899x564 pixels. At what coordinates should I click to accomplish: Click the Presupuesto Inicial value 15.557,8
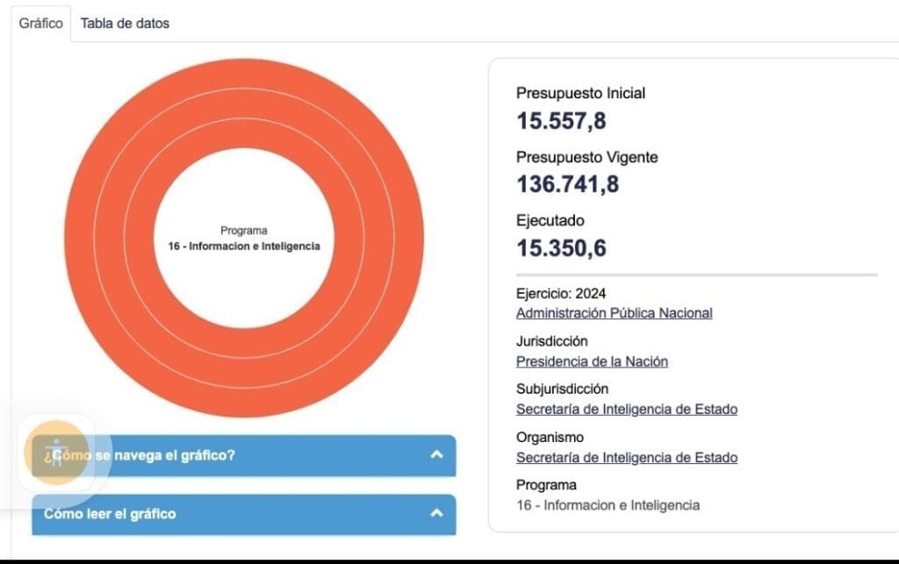click(561, 121)
